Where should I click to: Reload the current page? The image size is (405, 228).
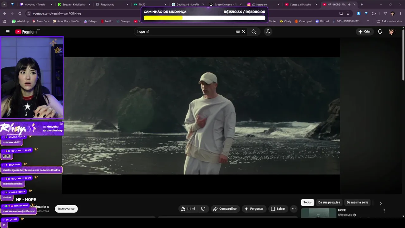(x=20, y=14)
